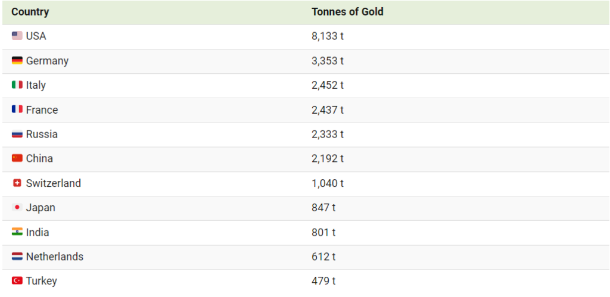
Task: Click the Japan flag icon
Action: (x=17, y=208)
